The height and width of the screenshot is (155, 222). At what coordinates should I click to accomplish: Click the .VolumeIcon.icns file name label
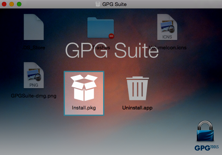167,48
